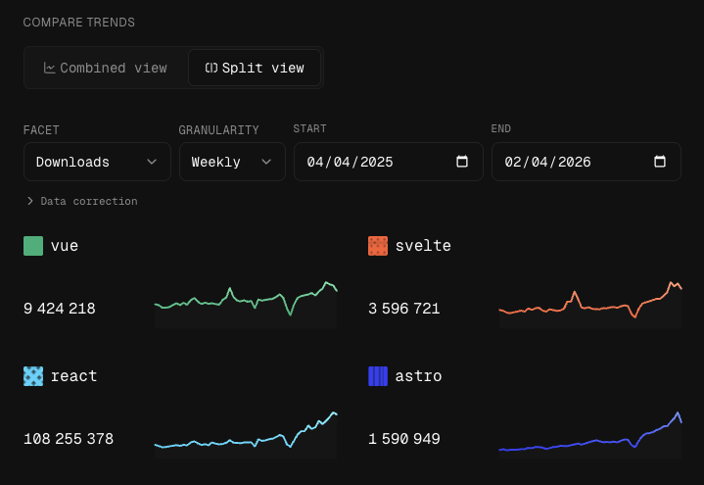
Task: Click the orange svelte color swatch
Action: click(378, 246)
